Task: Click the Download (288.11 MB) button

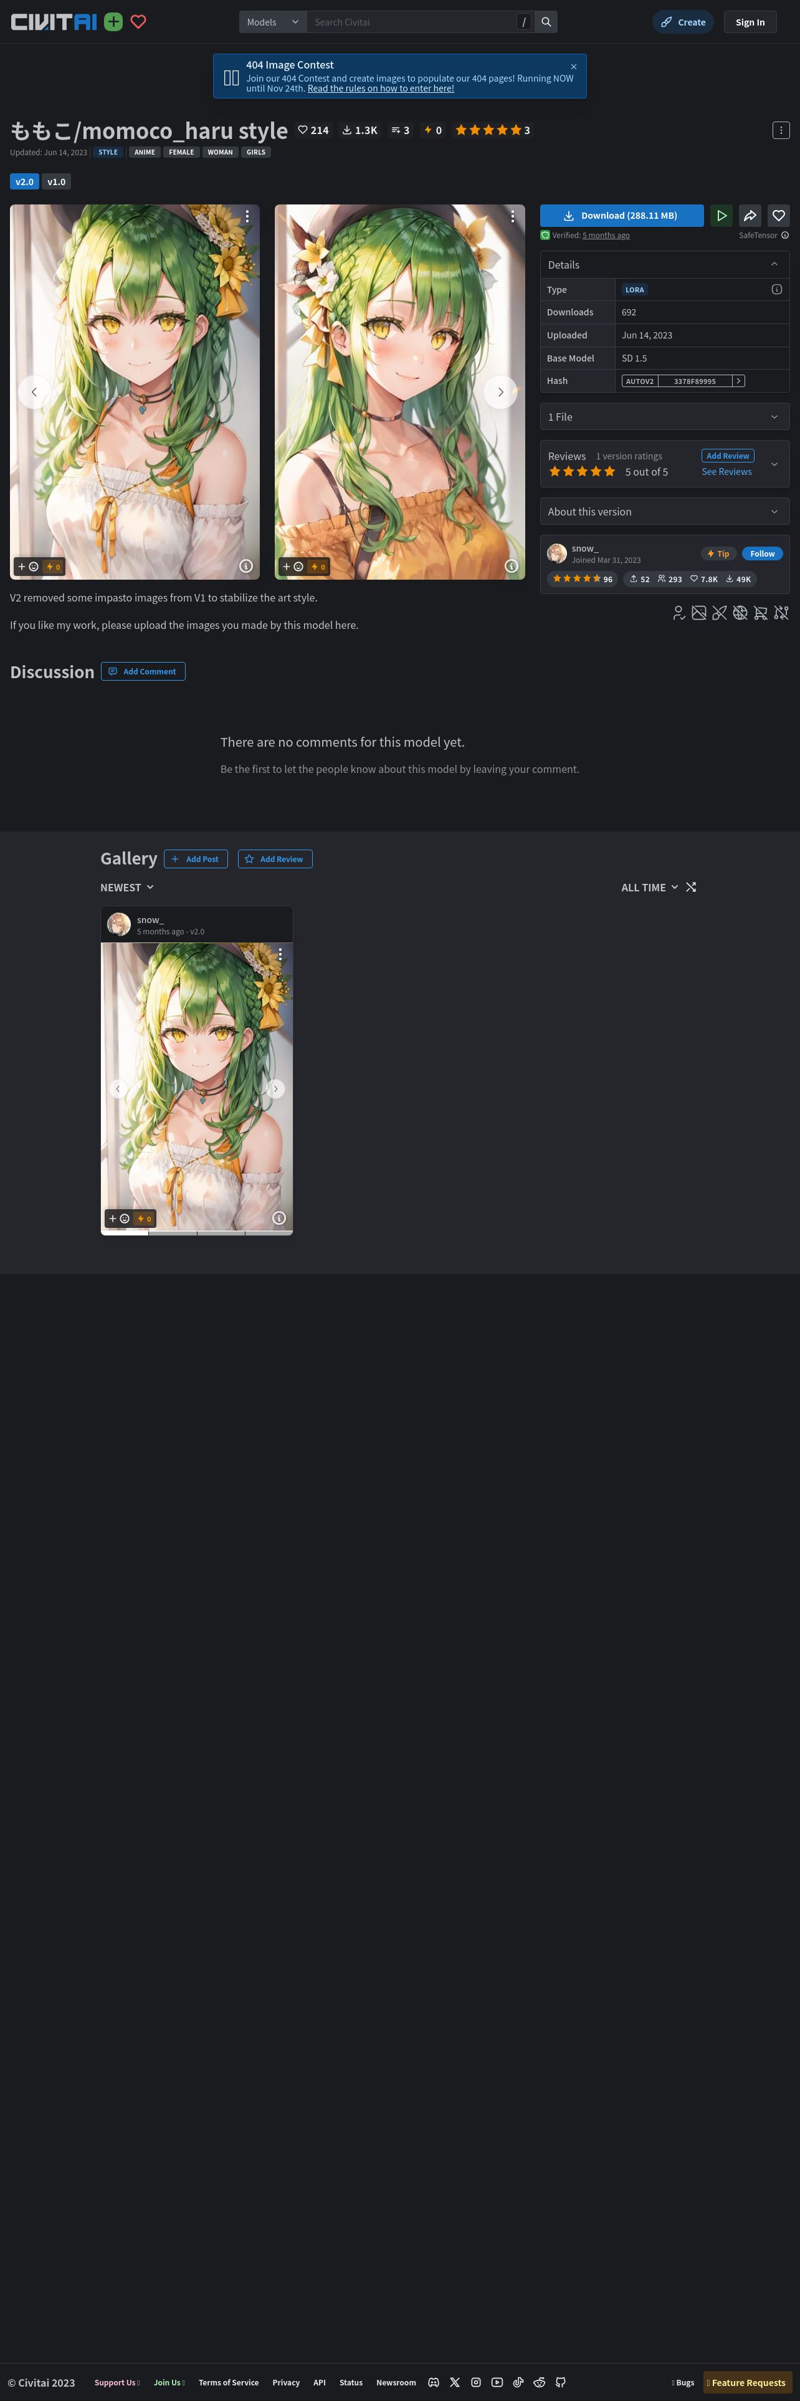Action: tap(622, 215)
